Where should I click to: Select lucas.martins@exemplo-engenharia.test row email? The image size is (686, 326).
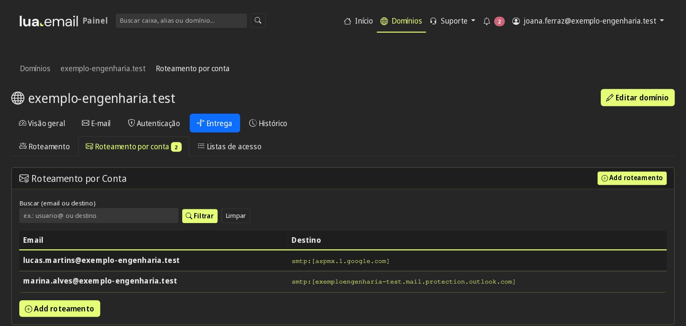tap(101, 260)
